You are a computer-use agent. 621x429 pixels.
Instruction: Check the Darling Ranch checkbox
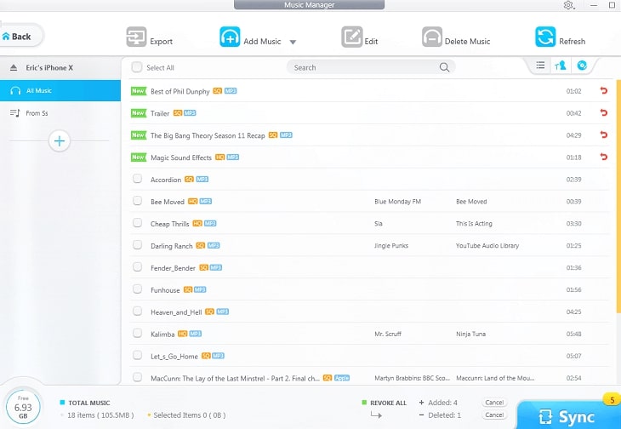tap(138, 245)
